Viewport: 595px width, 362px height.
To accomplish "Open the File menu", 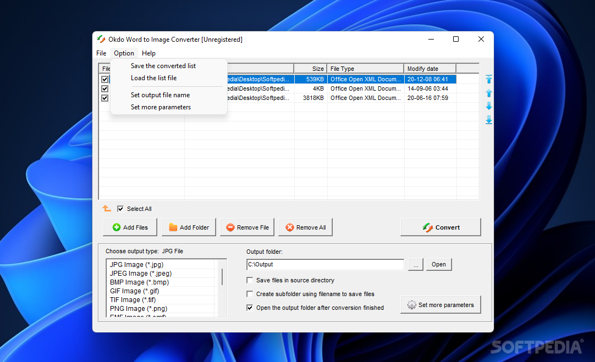I will pos(101,53).
